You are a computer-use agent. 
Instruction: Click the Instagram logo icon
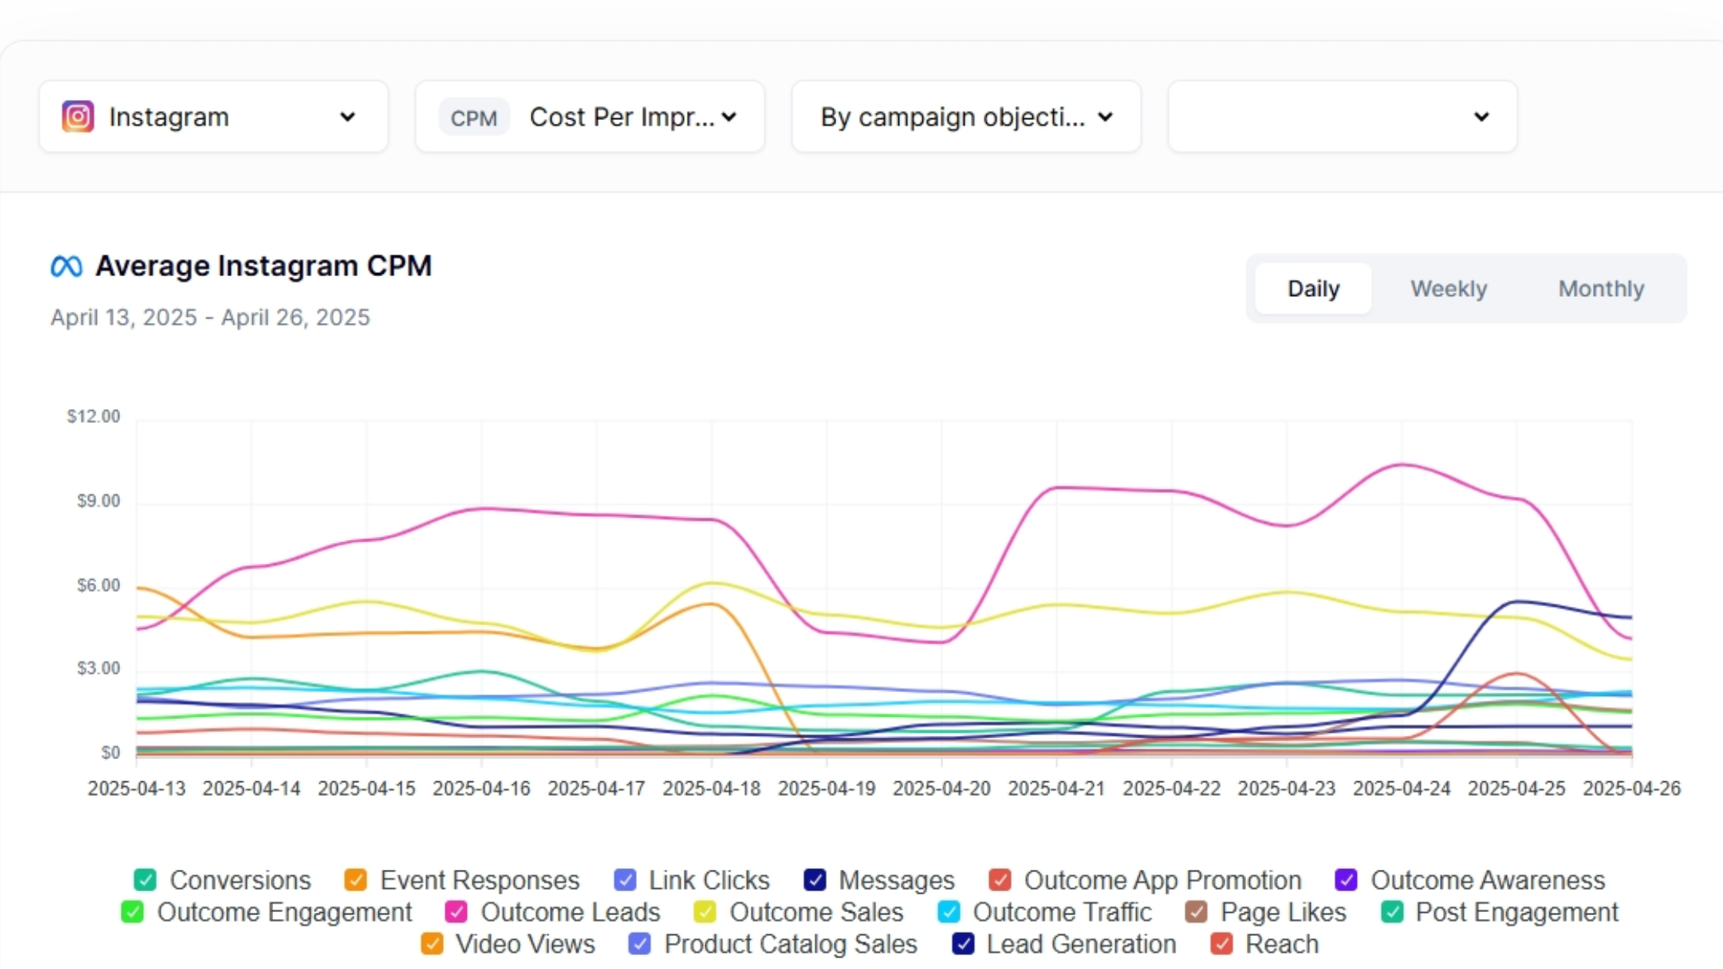(x=78, y=116)
